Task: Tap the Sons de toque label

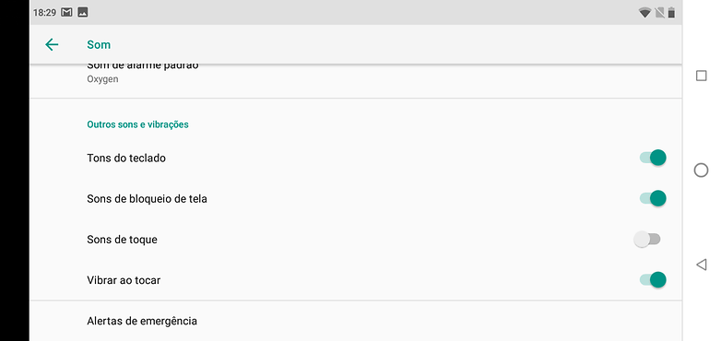Action: point(122,240)
